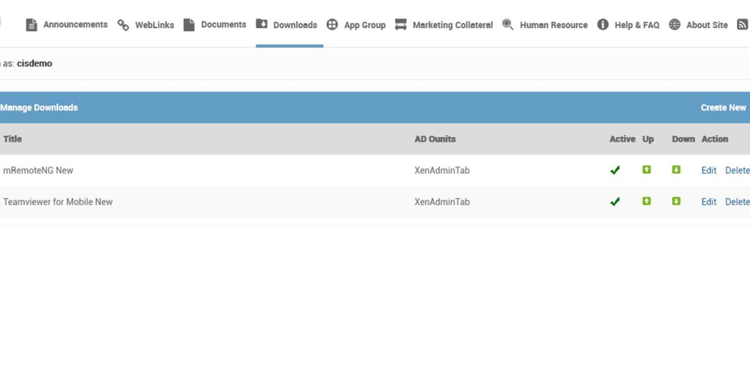Edit the mRemoteNG New entry
This screenshot has height=375, width=750.
click(708, 170)
